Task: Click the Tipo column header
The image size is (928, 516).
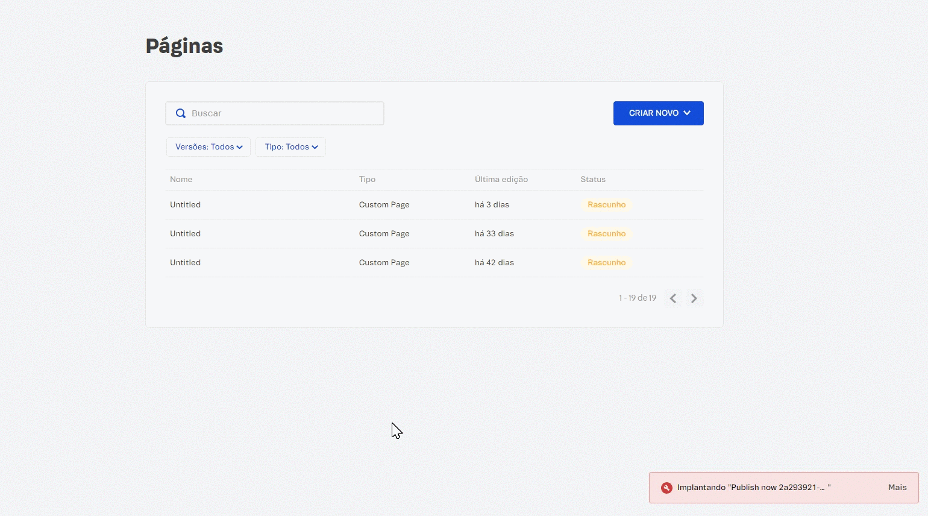Action: coord(367,179)
